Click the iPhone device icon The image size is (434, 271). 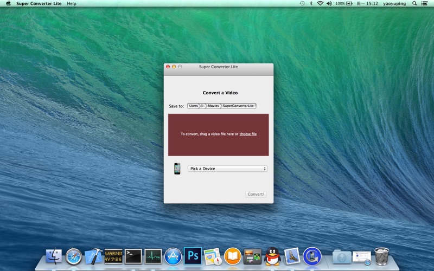pos(177,169)
